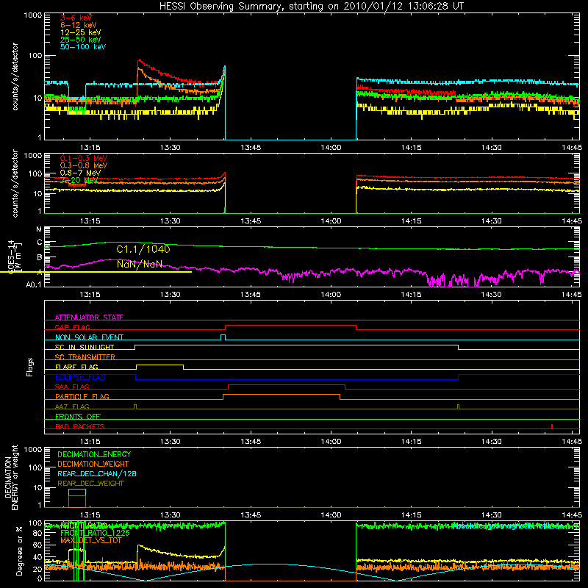Click the HESSI Observing Summary title text
The width and height of the screenshot is (588, 588).
[x=311, y=7]
